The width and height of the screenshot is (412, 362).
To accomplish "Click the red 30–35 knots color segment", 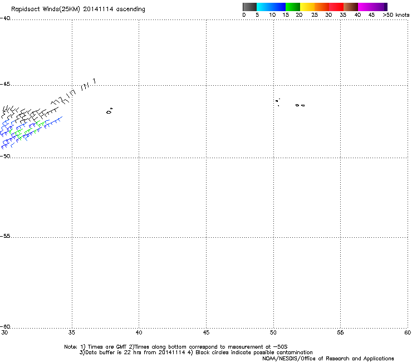I will 336,7.
